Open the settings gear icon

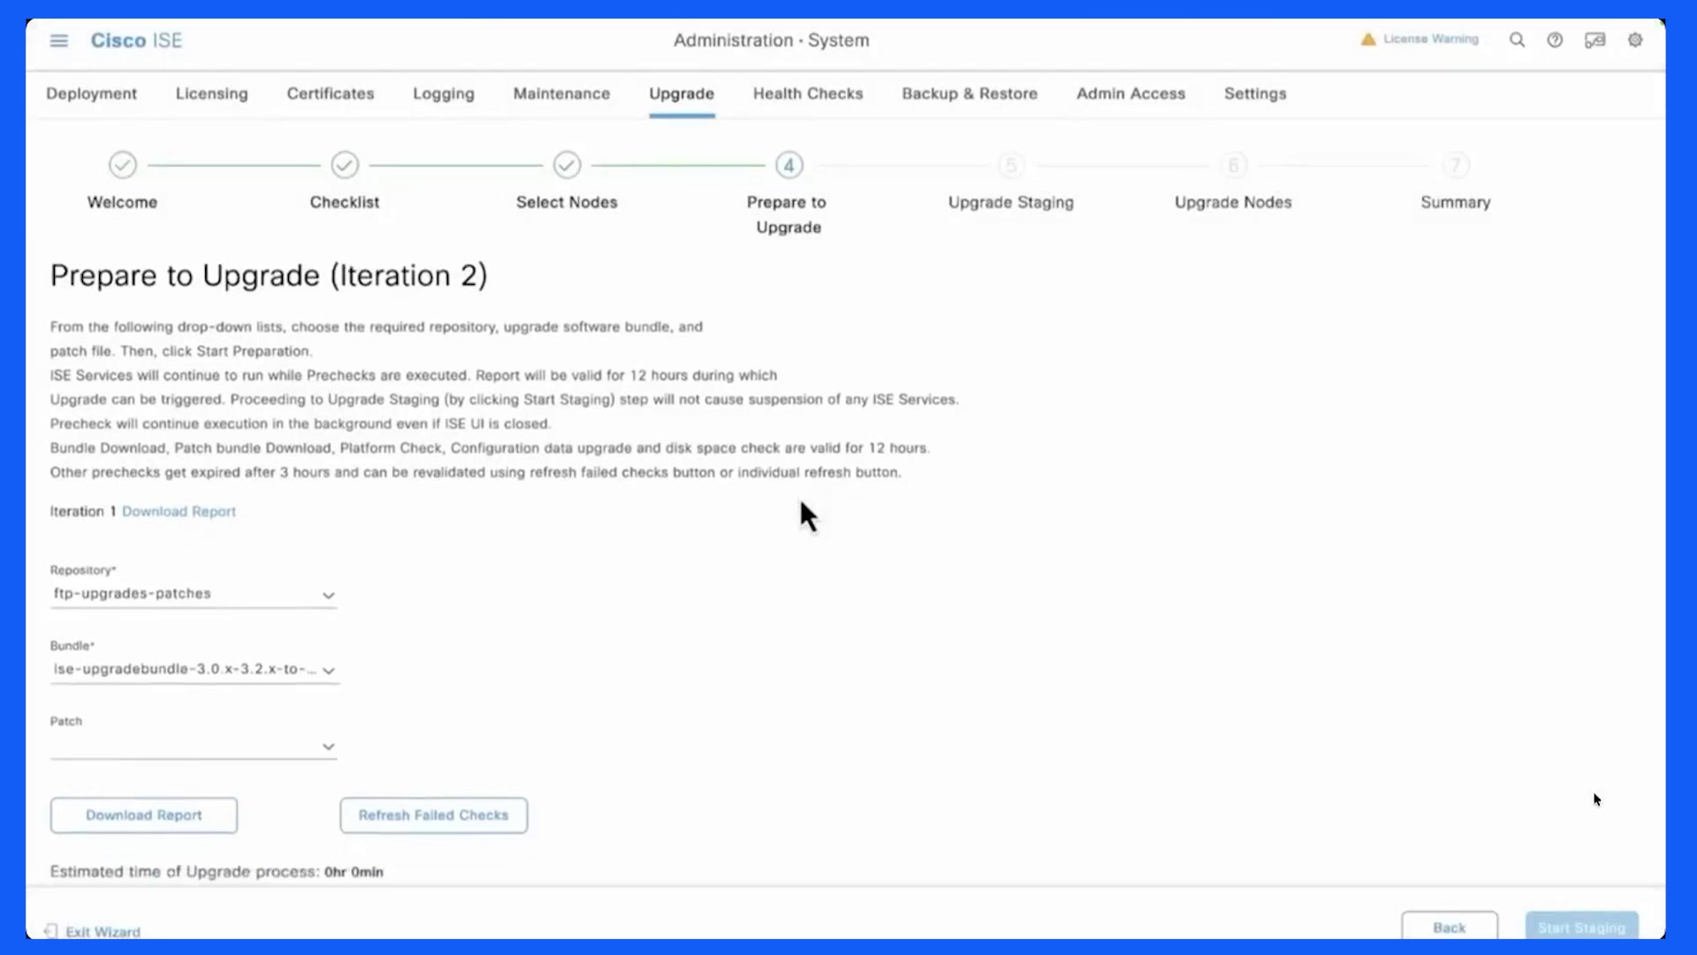click(x=1635, y=40)
